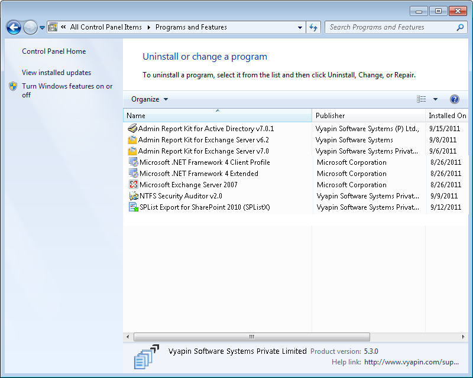Image resolution: width=473 pixels, height=378 pixels.
Task: Click the Microsoft Exchange Server 2007 icon
Action: (134, 184)
